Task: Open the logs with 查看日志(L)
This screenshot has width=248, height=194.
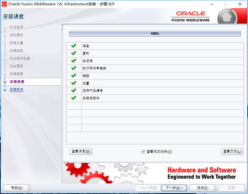Action: pos(232,151)
